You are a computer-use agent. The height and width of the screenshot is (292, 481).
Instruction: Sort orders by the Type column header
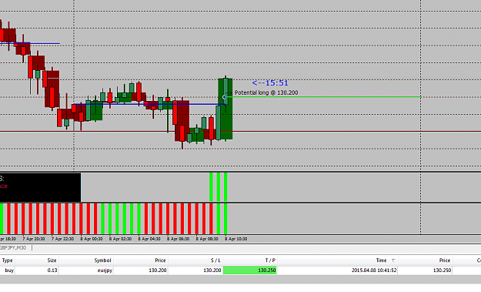pyautogui.click(x=8, y=260)
